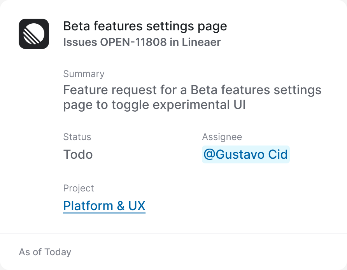Click 'Issues OPEN-11808 in Lineaer' subtitle
347x270 pixels.
pyautogui.click(x=142, y=42)
